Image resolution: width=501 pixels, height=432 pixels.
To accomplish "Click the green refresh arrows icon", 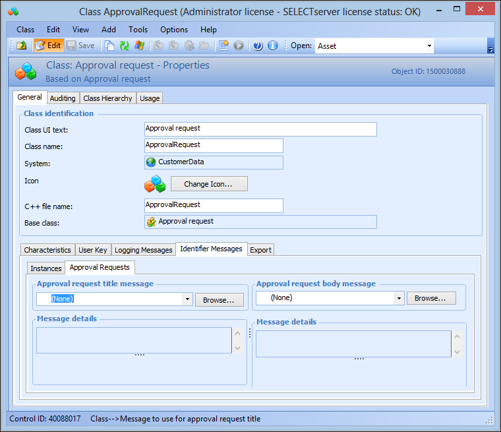I will coord(124,46).
